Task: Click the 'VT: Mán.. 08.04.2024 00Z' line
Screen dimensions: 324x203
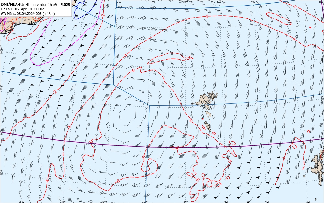Action: point(21,14)
